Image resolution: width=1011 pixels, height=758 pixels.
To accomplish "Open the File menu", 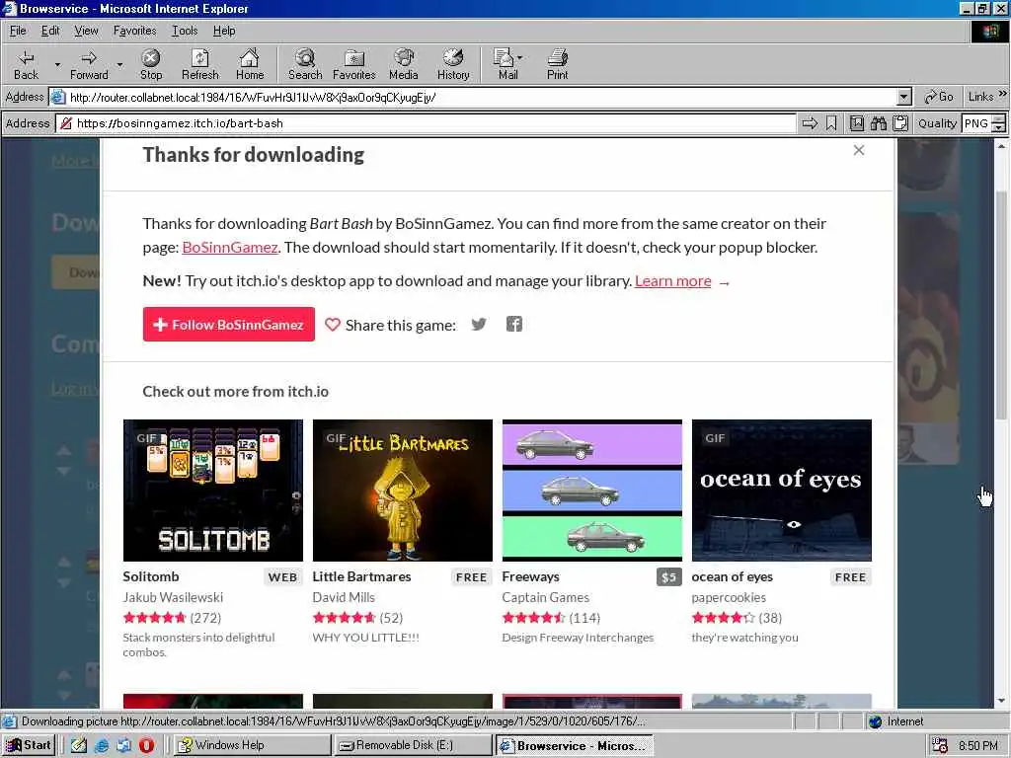I will [x=18, y=31].
